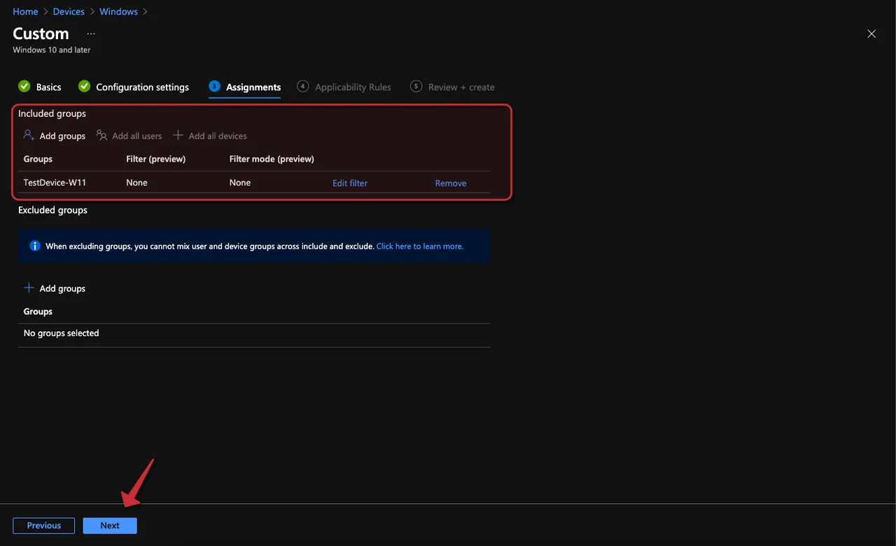This screenshot has width=896, height=546.
Task: Click the step 5 circle icon
Action: [416, 86]
